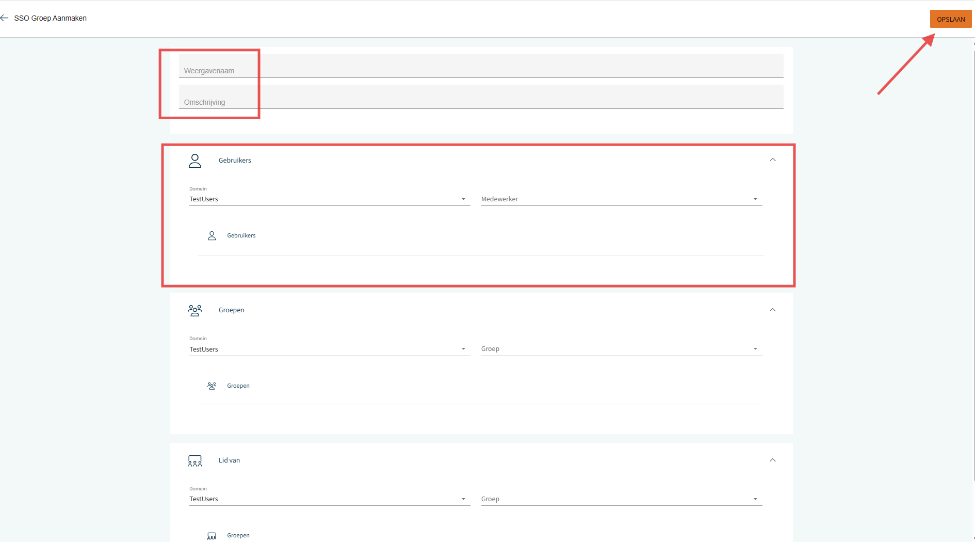975x542 pixels.
Task: Click the Gebruikers section header title
Action: pyautogui.click(x=235, y=161)
